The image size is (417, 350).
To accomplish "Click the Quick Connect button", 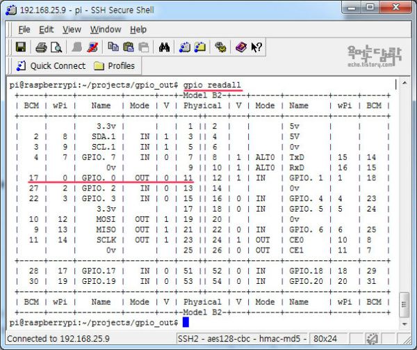I will pyautogui.click(x=51, y=65).
